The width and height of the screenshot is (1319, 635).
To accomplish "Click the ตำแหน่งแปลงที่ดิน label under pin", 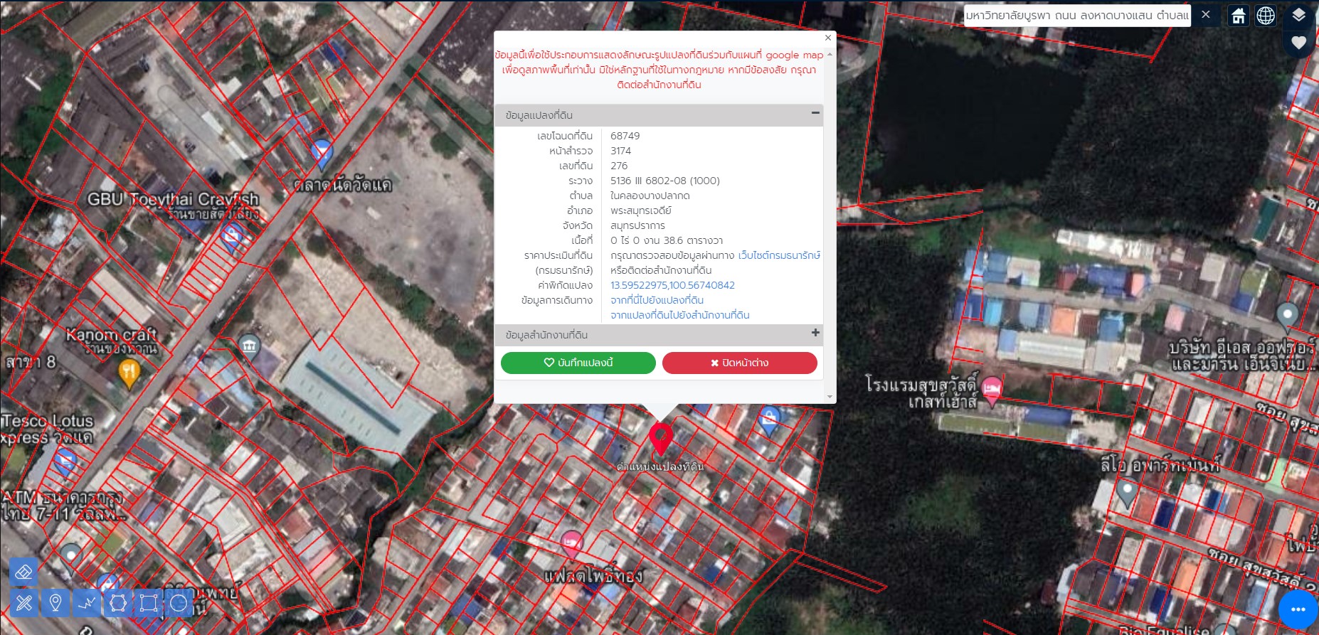I will 660,466.
